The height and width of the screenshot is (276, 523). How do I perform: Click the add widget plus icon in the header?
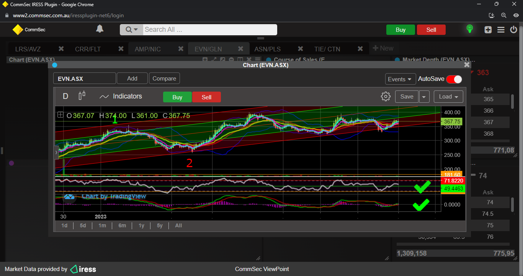pos(488,30)
